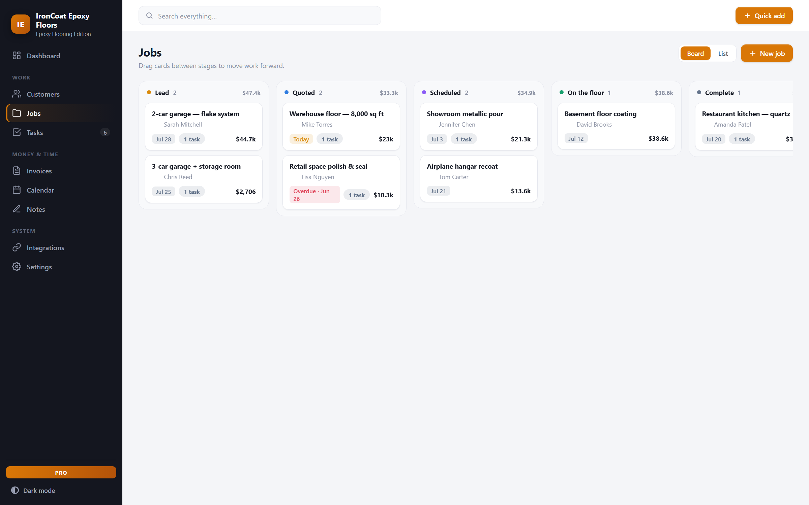The image size is (809, 505).
Task: Open Notes from the sidebar
Action: click(61, 209)
